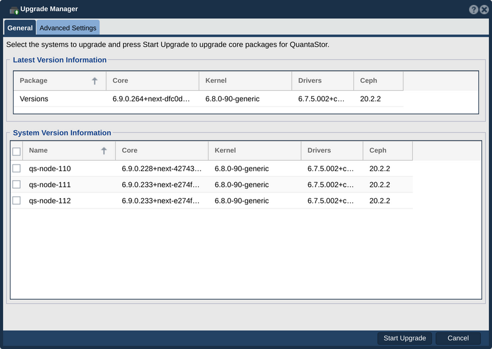
Task: Click Ceph header in Latest Version table
Action: pos(378,81)
